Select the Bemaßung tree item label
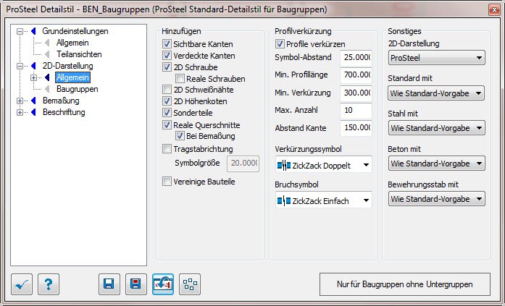505x306 pixels. pyautogui.click(x=61, y=101)
